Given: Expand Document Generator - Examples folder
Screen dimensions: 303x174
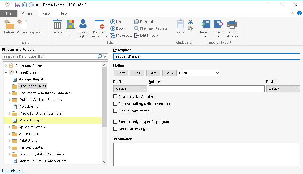Looking at the screenshot, I should [x=9, y=93].
